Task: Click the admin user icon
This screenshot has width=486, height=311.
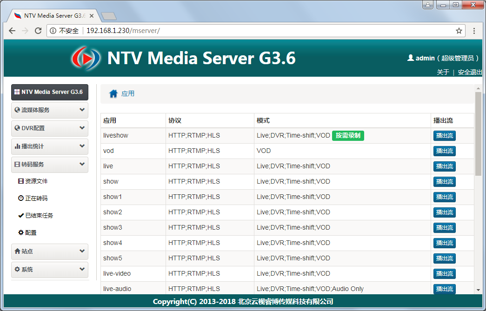Action: tap(410, 58)
